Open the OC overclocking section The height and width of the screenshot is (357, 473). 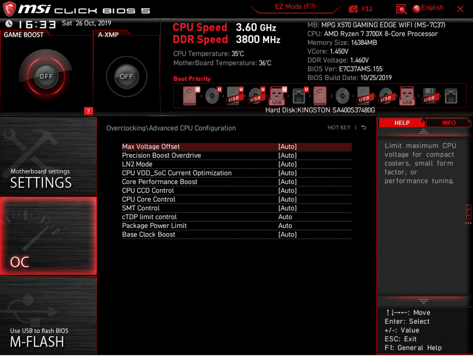tap(48, 236)
